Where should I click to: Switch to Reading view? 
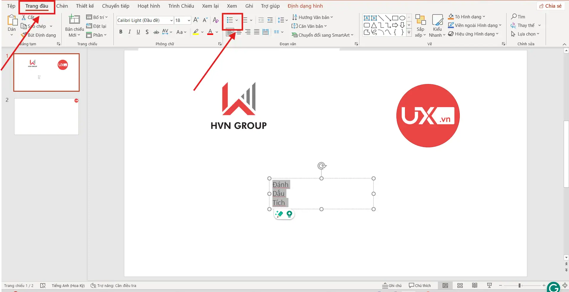click(475, 285)
